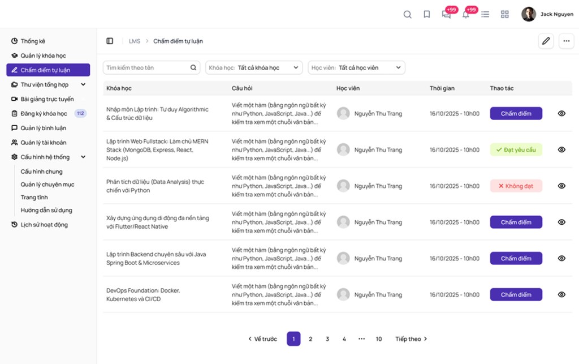Click eye icon for Phân tích dữ liệu row
The width and height of the screenshot is (579, 364).
(561, 186)
